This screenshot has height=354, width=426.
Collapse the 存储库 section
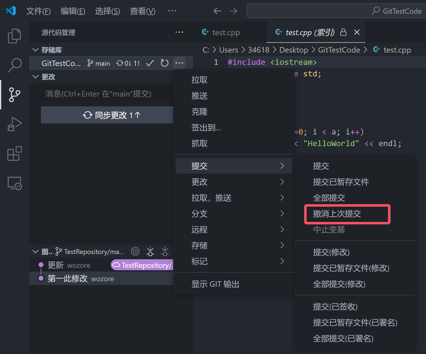[x=35, y=50]
